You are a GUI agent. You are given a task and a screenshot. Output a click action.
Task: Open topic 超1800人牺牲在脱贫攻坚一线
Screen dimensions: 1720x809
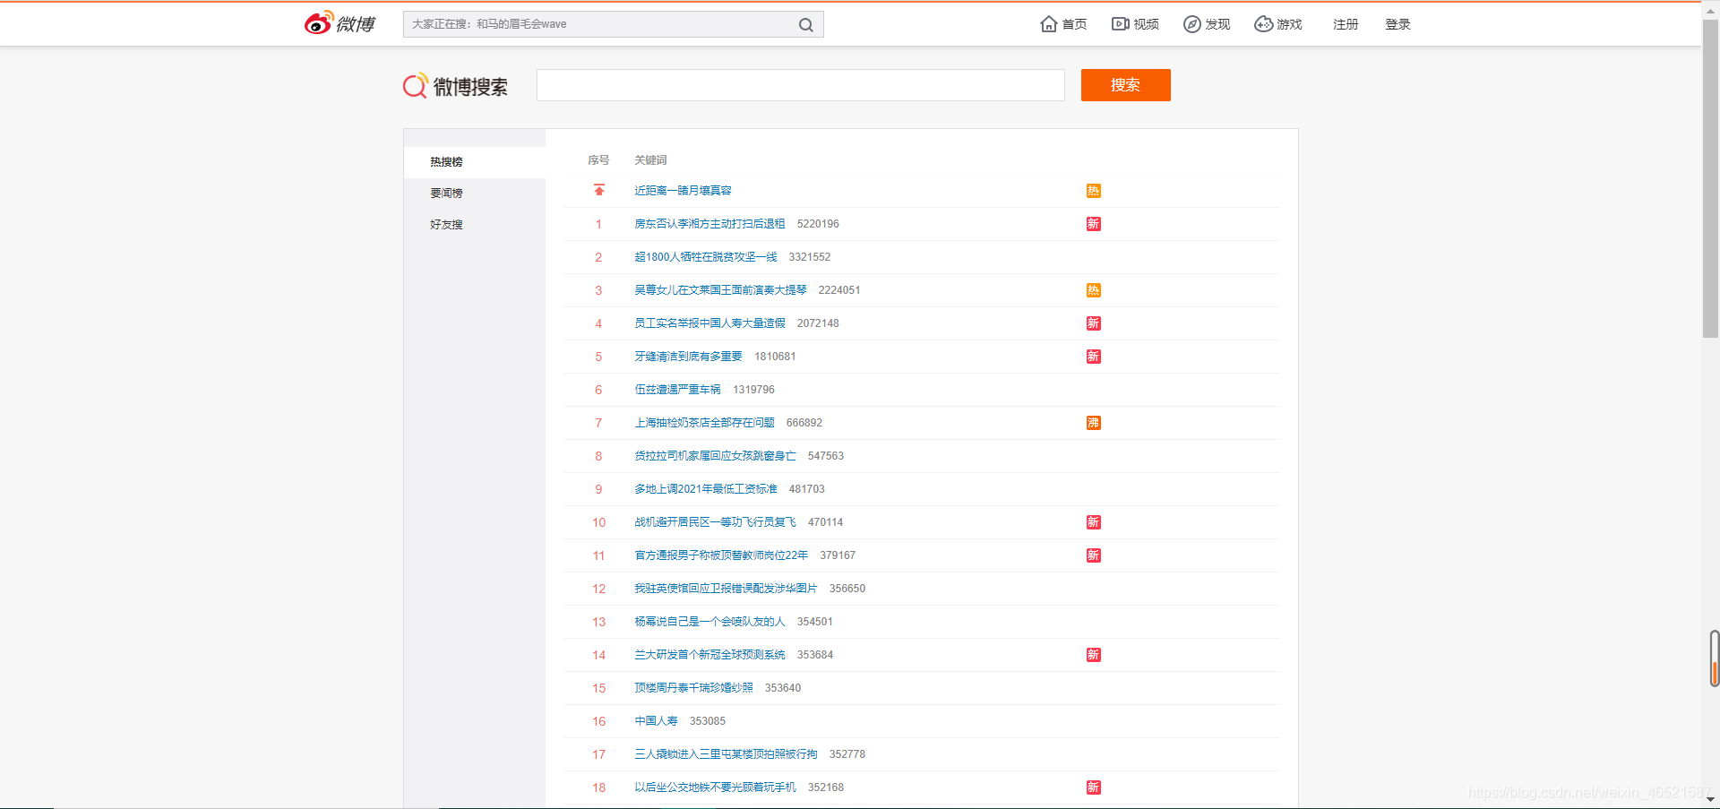tap(706, 257)
